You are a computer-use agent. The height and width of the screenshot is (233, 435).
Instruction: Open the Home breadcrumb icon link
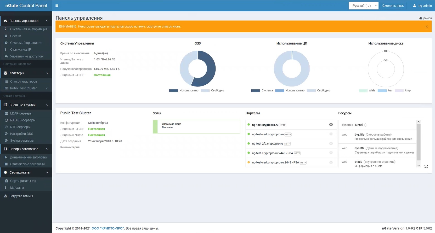pyautogui.click(x=421, y=18)
